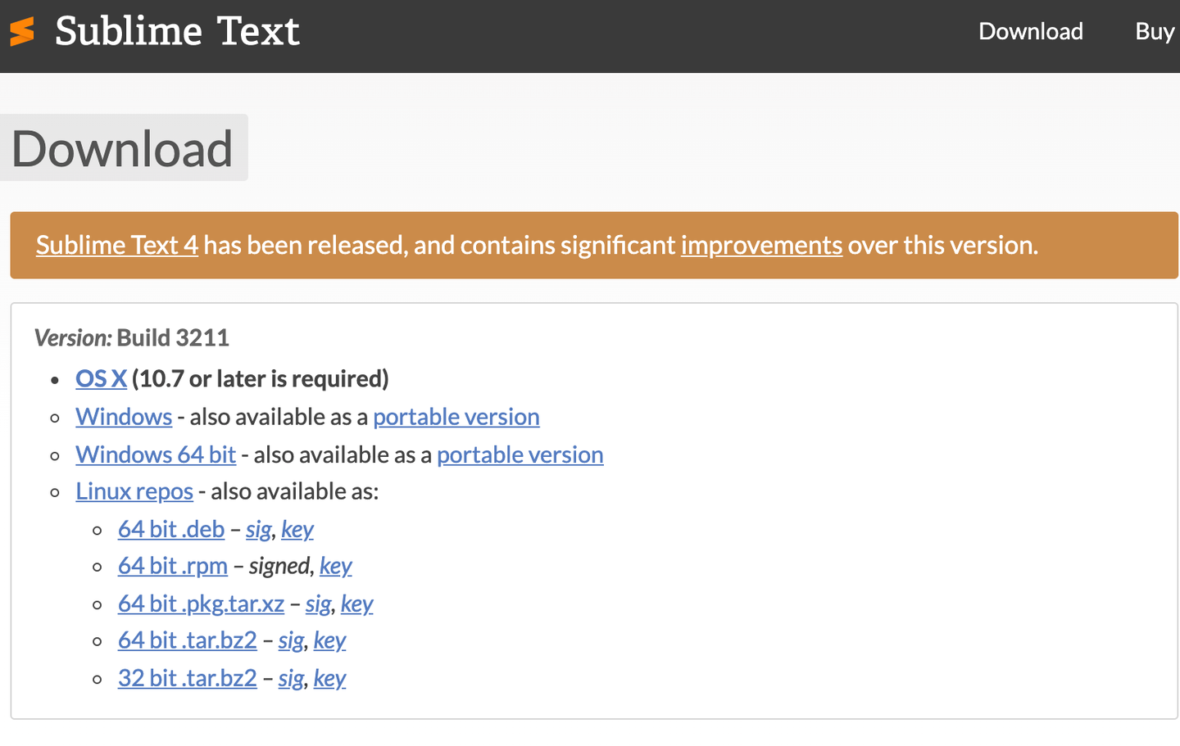The width and height of the screenshot is (1180, 746).
Task: Download the Windows 64 bit installer
Action: click(x=156, y=454)
